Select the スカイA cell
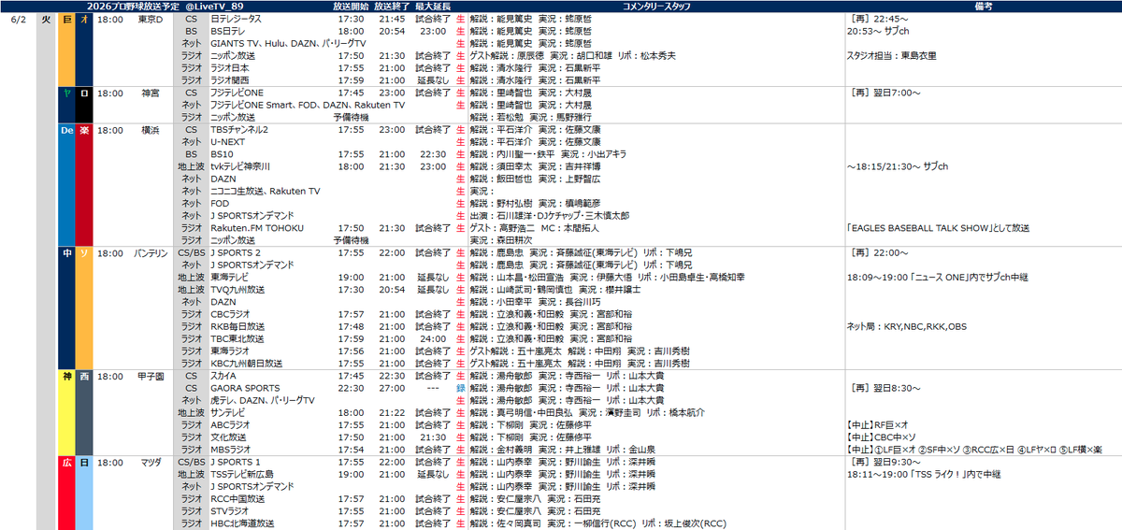The height and width of the screenshot is (530, 1122). tap(223, 376)
